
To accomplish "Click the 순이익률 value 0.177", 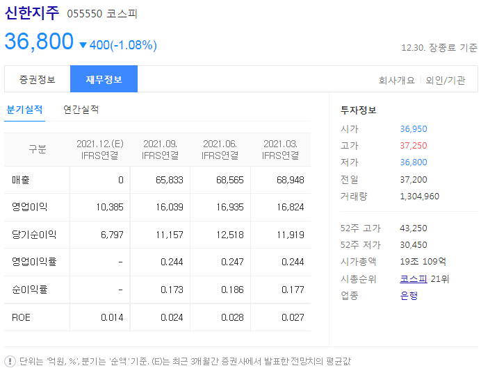I will click(x=293, y=290).
